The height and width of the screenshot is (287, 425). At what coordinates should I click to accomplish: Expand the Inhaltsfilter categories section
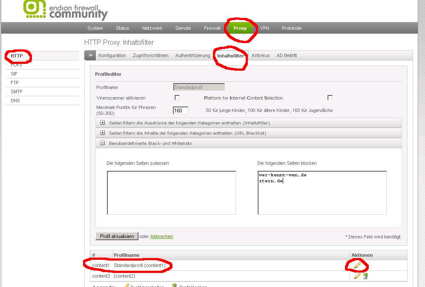coord(102,123)
